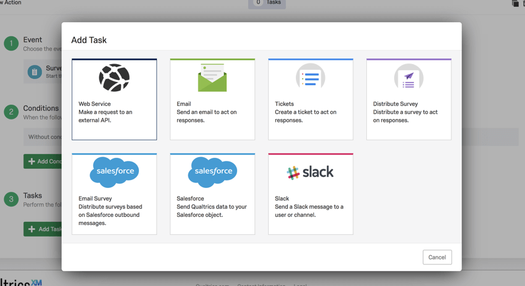
Task: Click the Add Conditions button behind the dialog
Action: (x=43, y=161)
